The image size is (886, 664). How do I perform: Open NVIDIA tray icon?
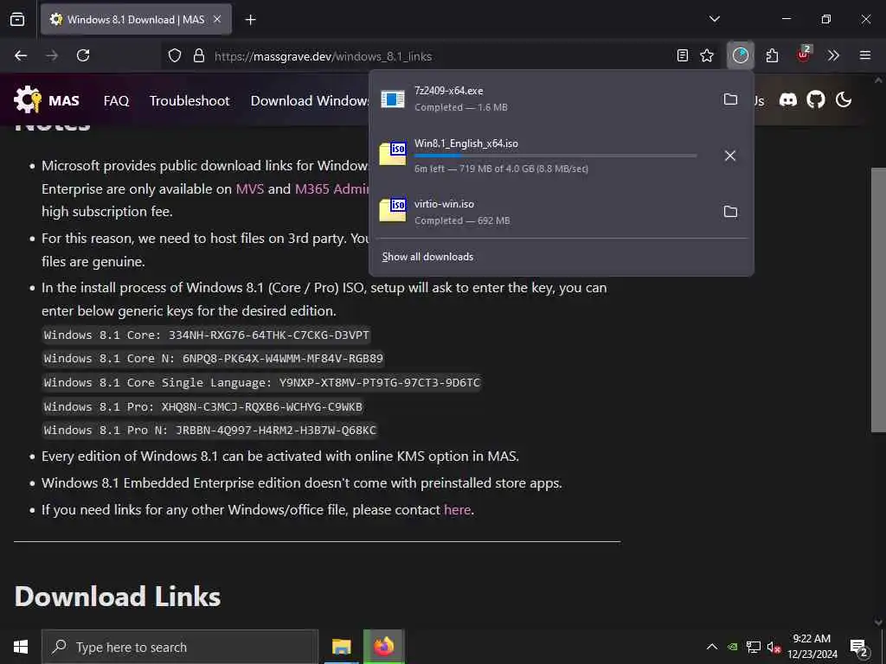point(732,647)
